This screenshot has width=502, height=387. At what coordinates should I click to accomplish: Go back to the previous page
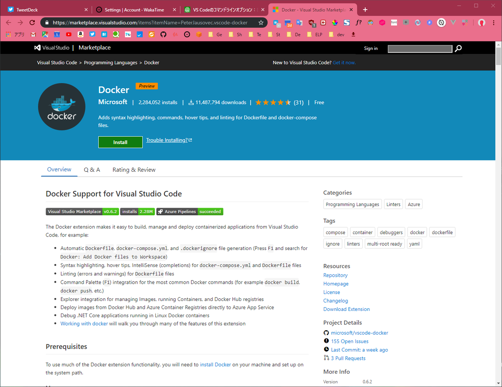(8, 23)
